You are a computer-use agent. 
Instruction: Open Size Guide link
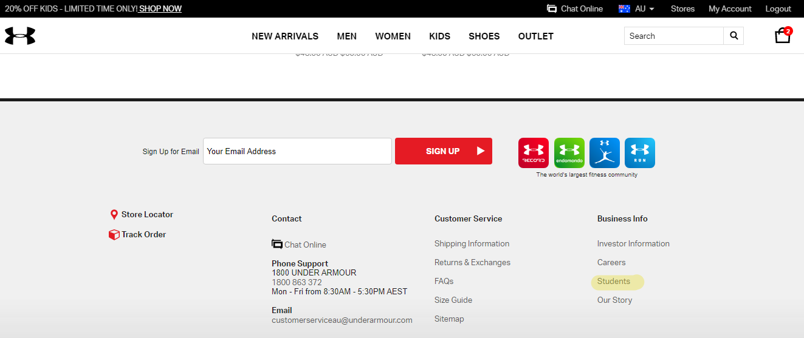tap(453, 300)
